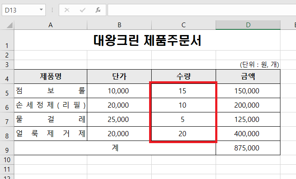Click the 20,000 price cell in 손세정제 row
Viewport: 296px width, 179px height.
[x=119, y=105]
